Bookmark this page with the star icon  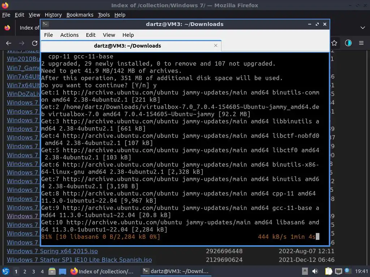click(x=334, y=43)
